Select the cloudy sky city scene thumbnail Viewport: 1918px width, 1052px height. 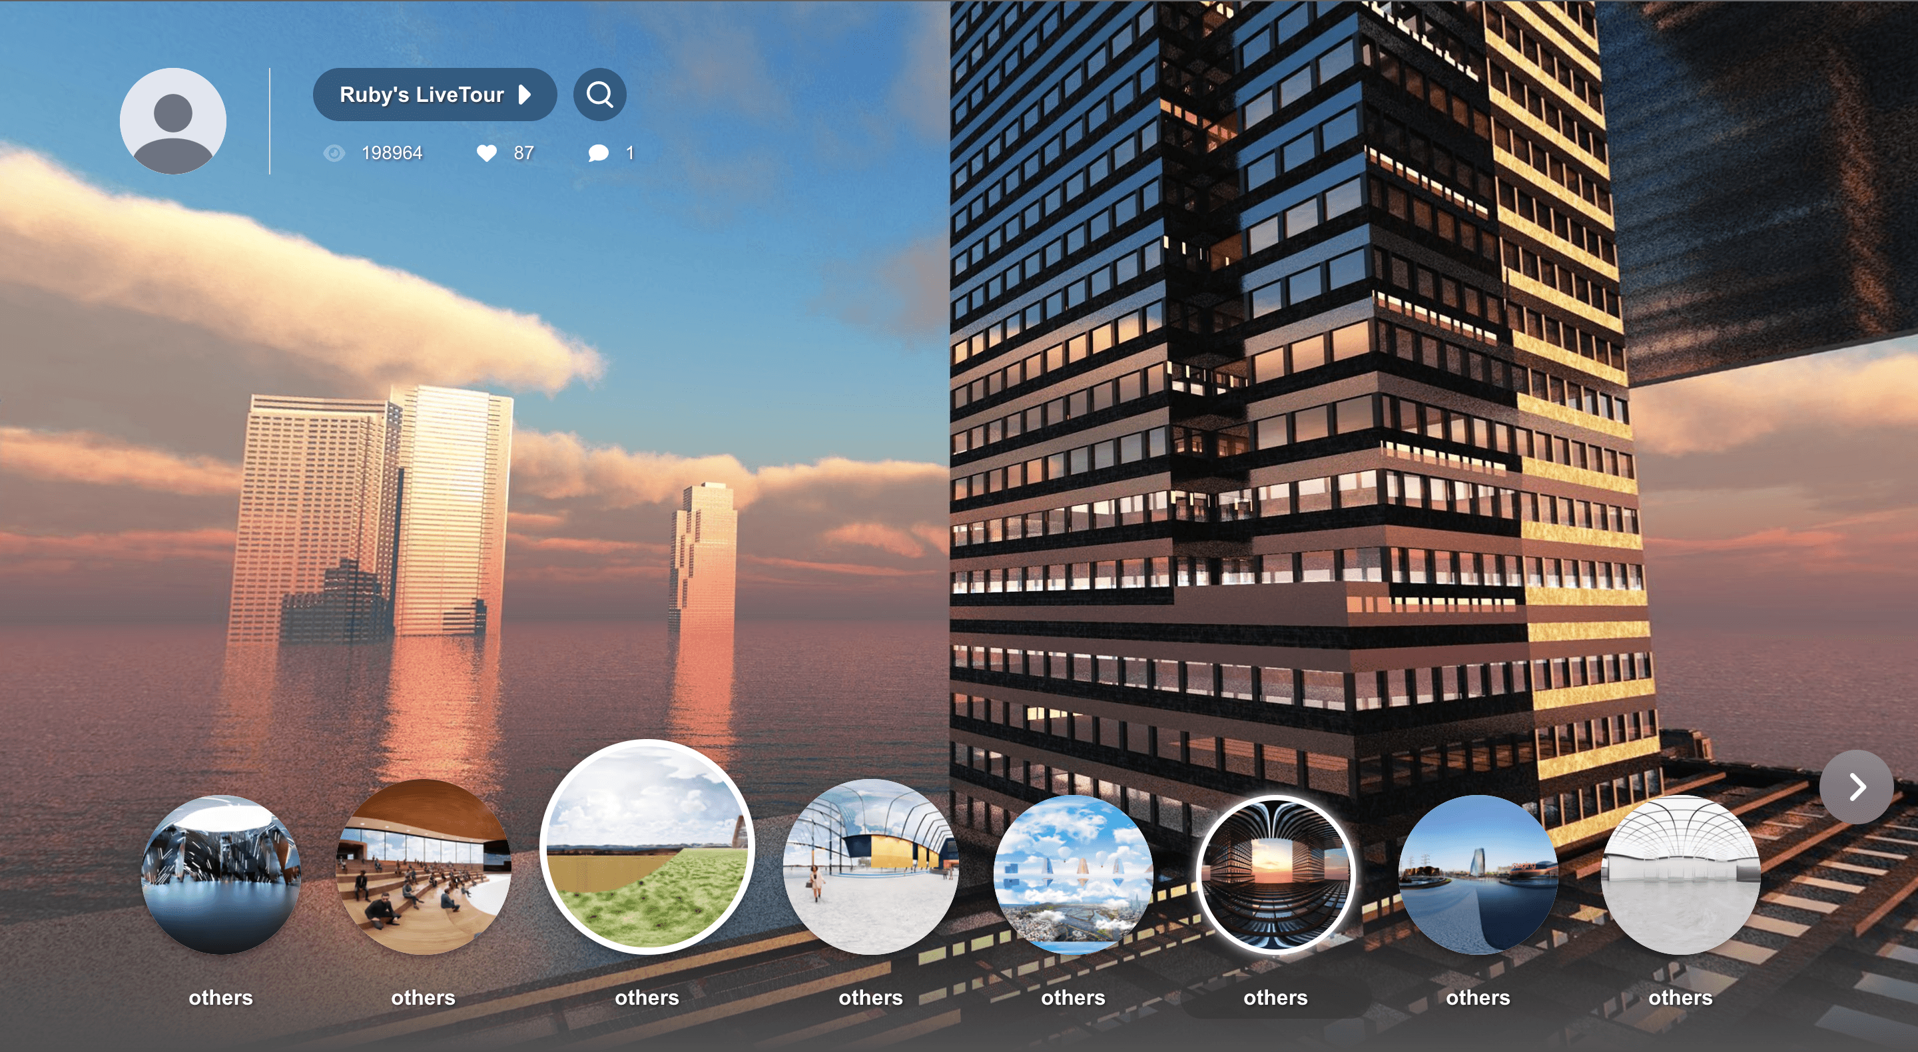(x=1073, y=874)
